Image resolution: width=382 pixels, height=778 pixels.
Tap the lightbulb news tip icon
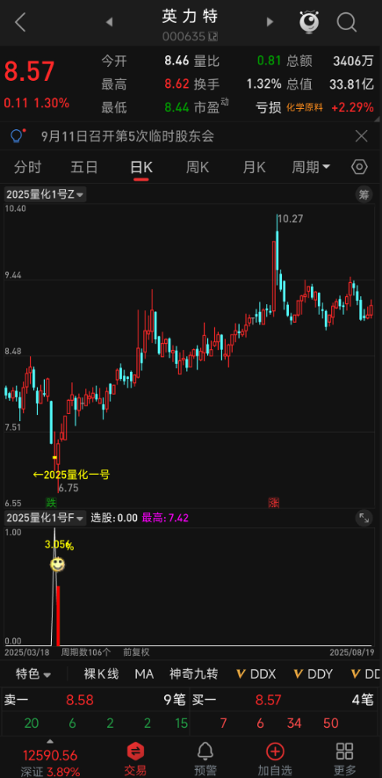pos(17,135)
